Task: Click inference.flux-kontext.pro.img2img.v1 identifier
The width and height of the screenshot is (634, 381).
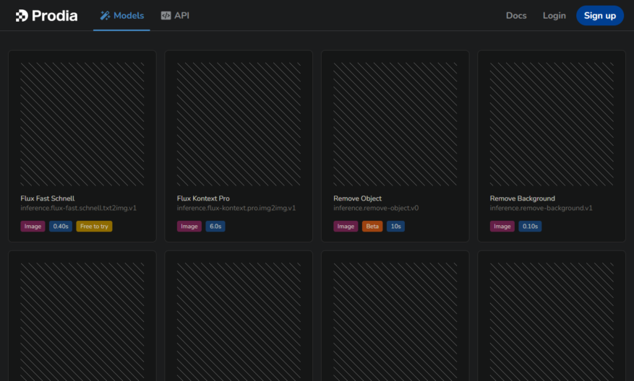Action: [x=236, y=209]
